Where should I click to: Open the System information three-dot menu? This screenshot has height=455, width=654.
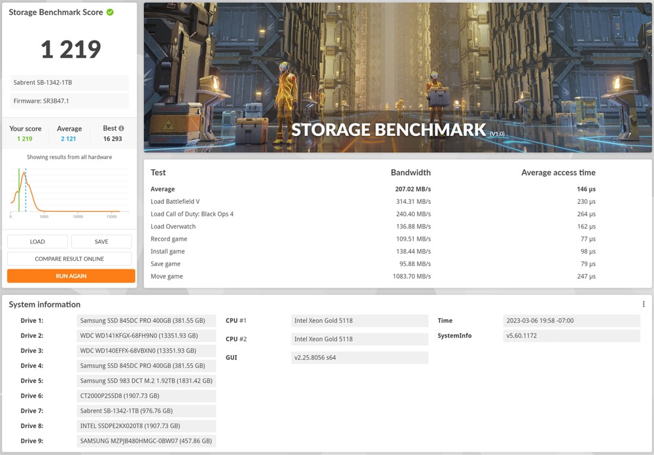click(644, 304)
